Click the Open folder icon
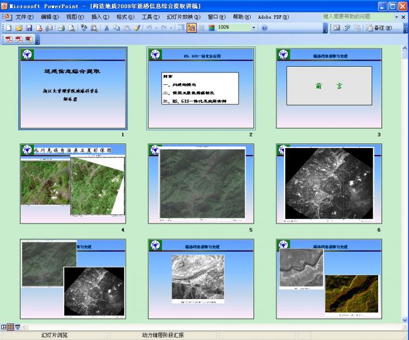The image size is (409, 340). (x=19, y=28)
